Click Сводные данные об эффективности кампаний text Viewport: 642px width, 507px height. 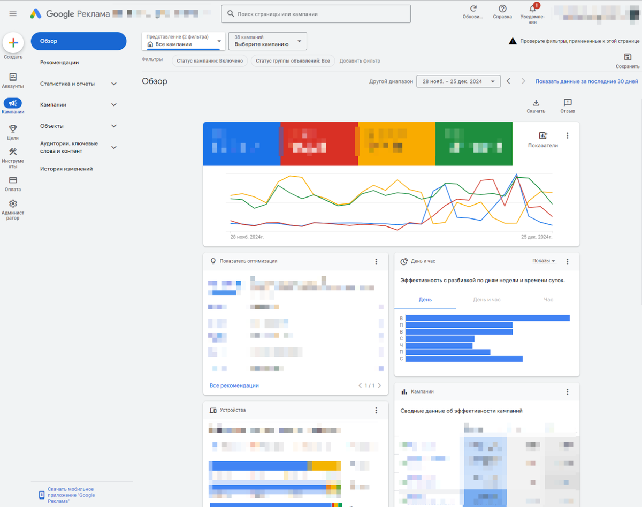tap(461, 411)
